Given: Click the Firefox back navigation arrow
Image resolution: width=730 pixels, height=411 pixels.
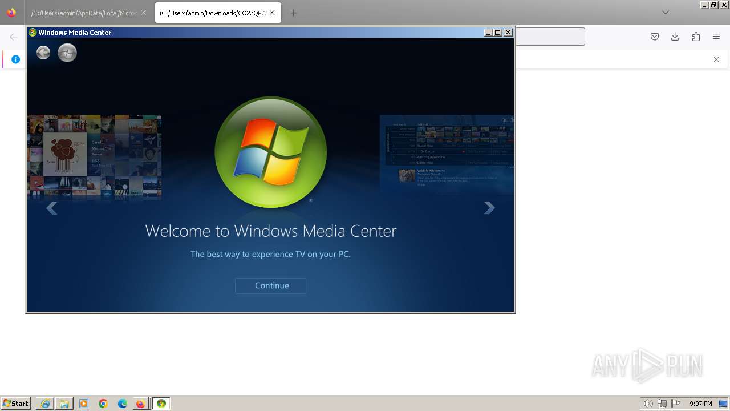Looking at the screenshot, I should tap(14, 37).
